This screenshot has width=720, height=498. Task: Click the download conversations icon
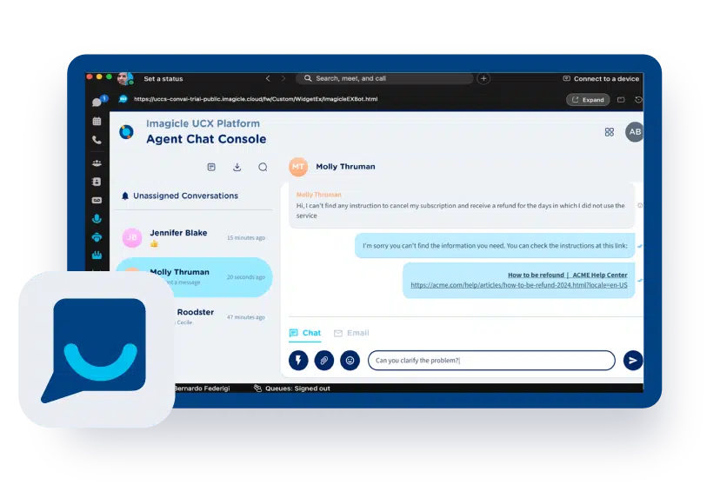(237, 167)
